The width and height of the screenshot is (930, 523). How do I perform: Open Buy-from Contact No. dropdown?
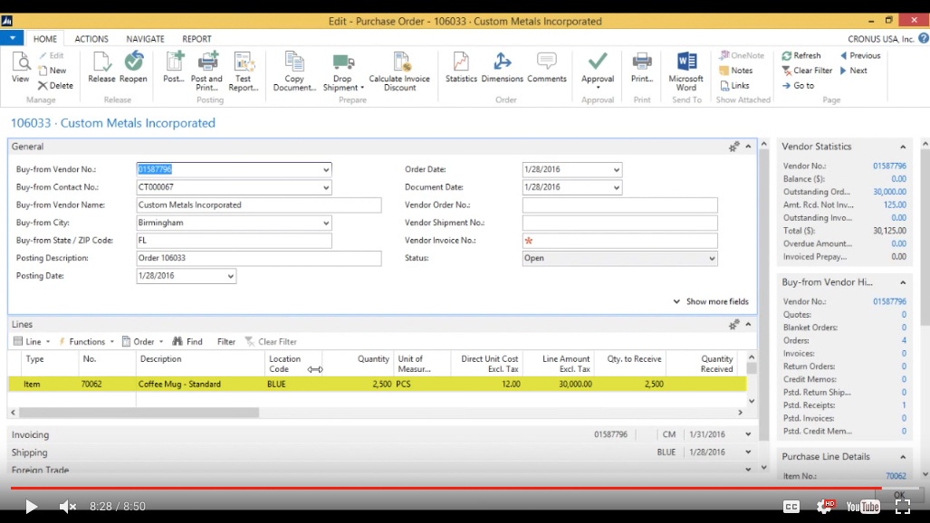pos(326,187)
